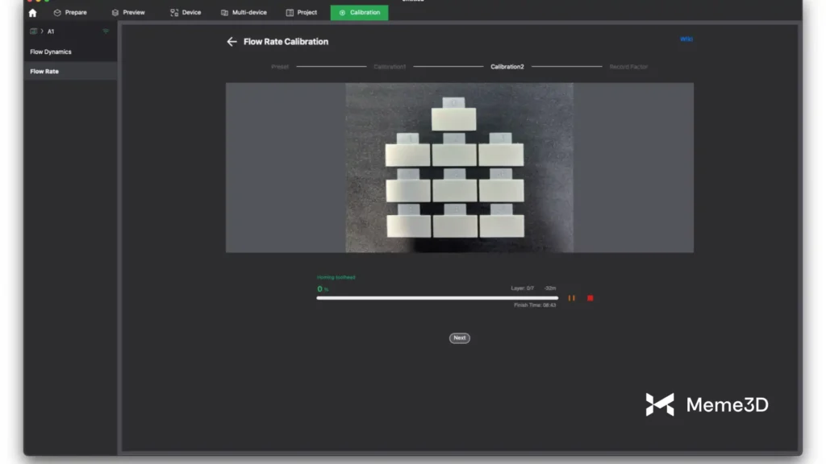This screenshot has height=464, width=826.
Task: Open the Project tab
Action: click(x=301, y=13)
